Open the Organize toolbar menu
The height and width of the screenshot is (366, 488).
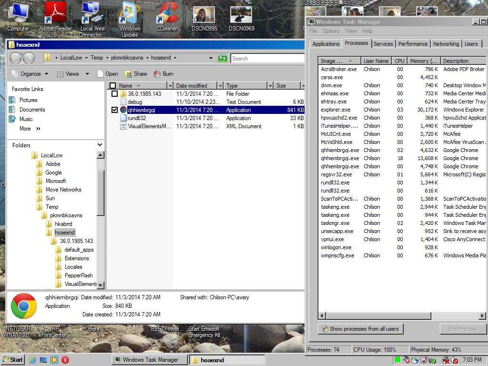[30, 74]
